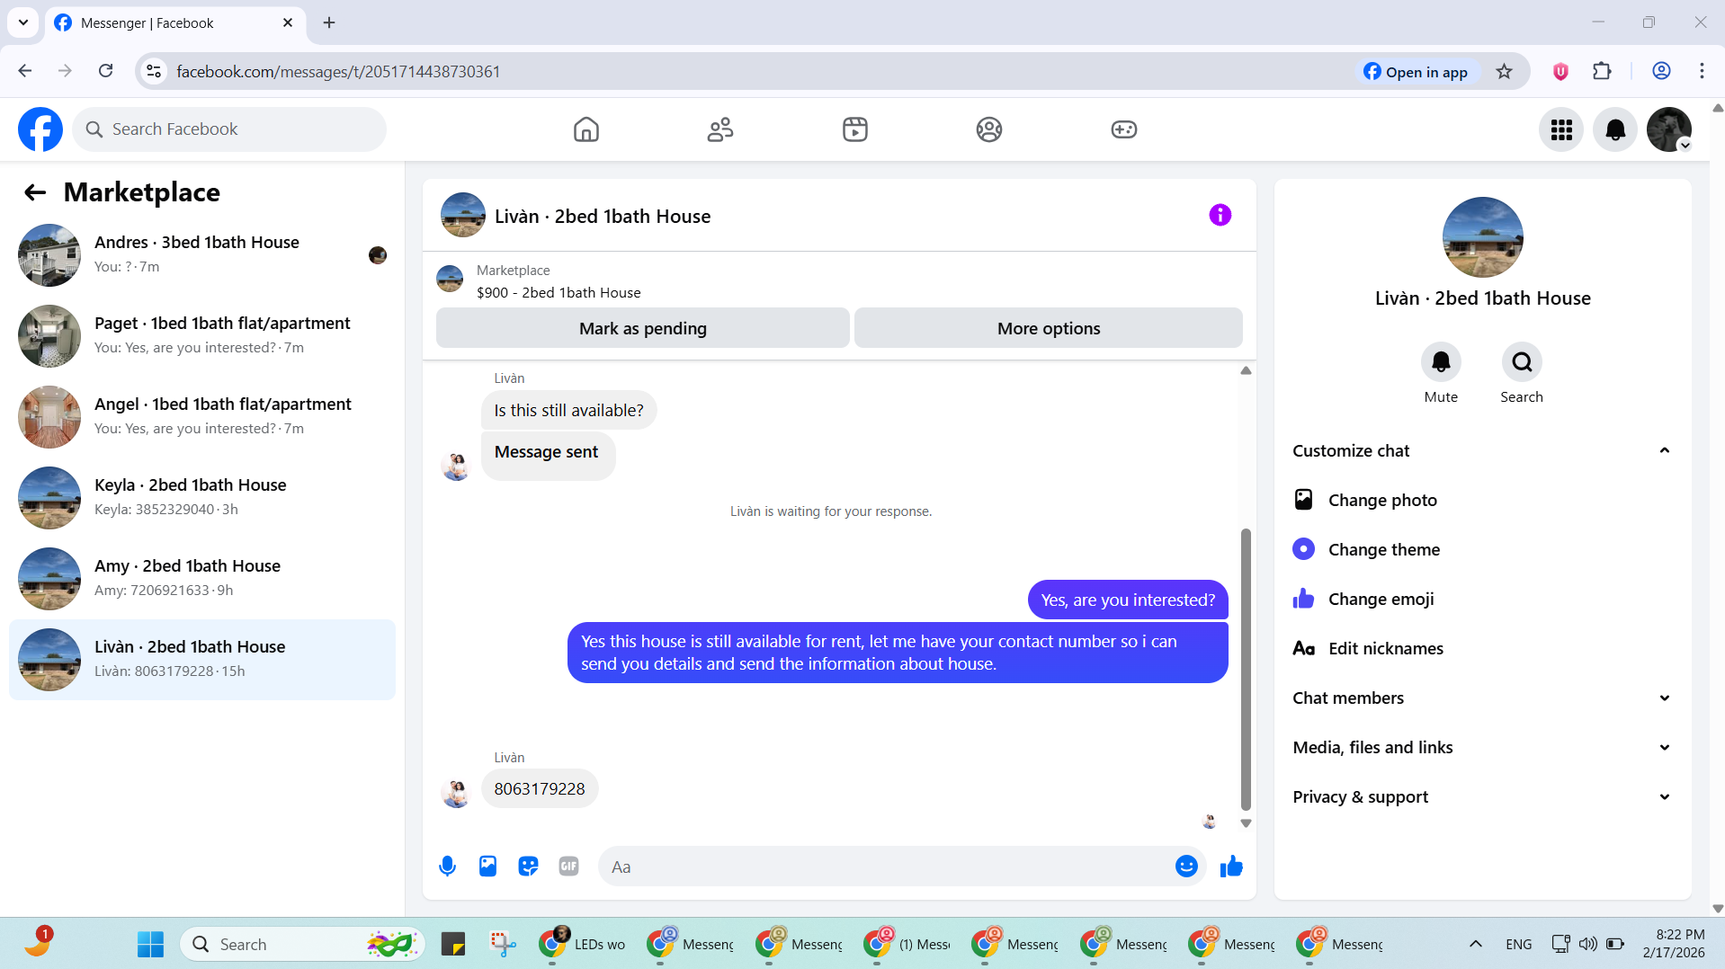The height and width of the screenshot is (969, 1725).
Task: Open Angel 1bed 1bath flat/apartment chat
Action: pos(202,416)
